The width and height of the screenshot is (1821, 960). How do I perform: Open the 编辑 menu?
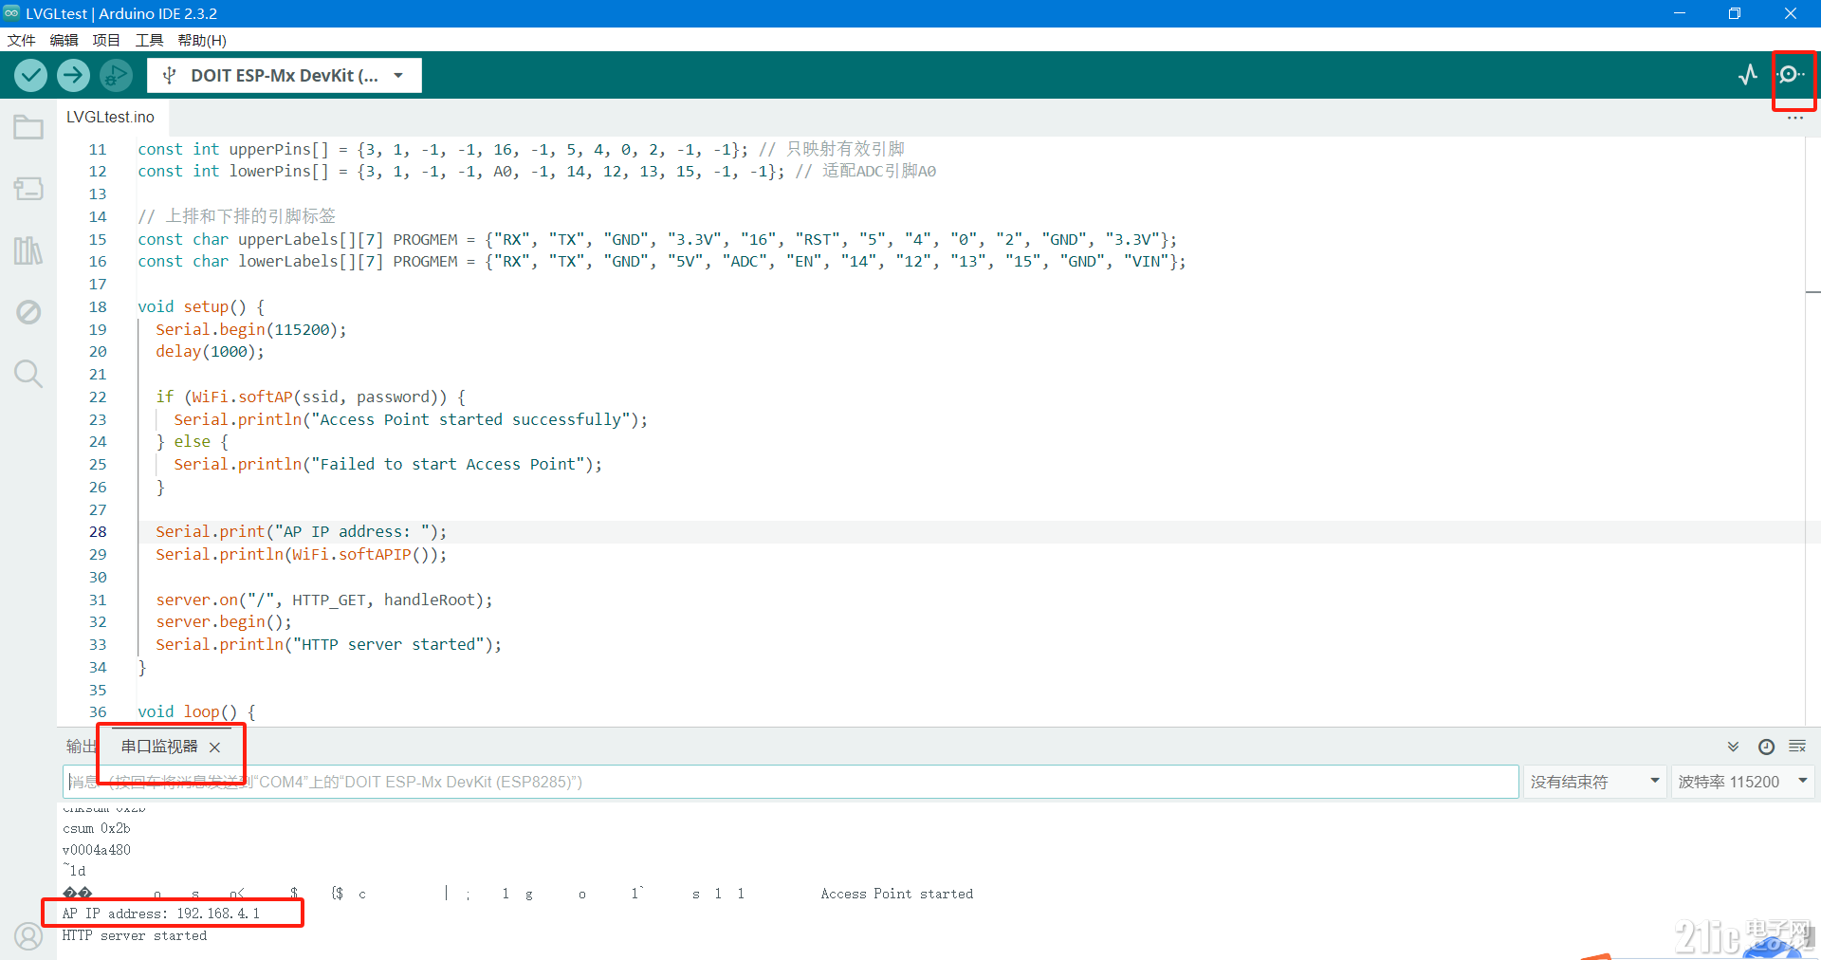click(x=64, y=40)
